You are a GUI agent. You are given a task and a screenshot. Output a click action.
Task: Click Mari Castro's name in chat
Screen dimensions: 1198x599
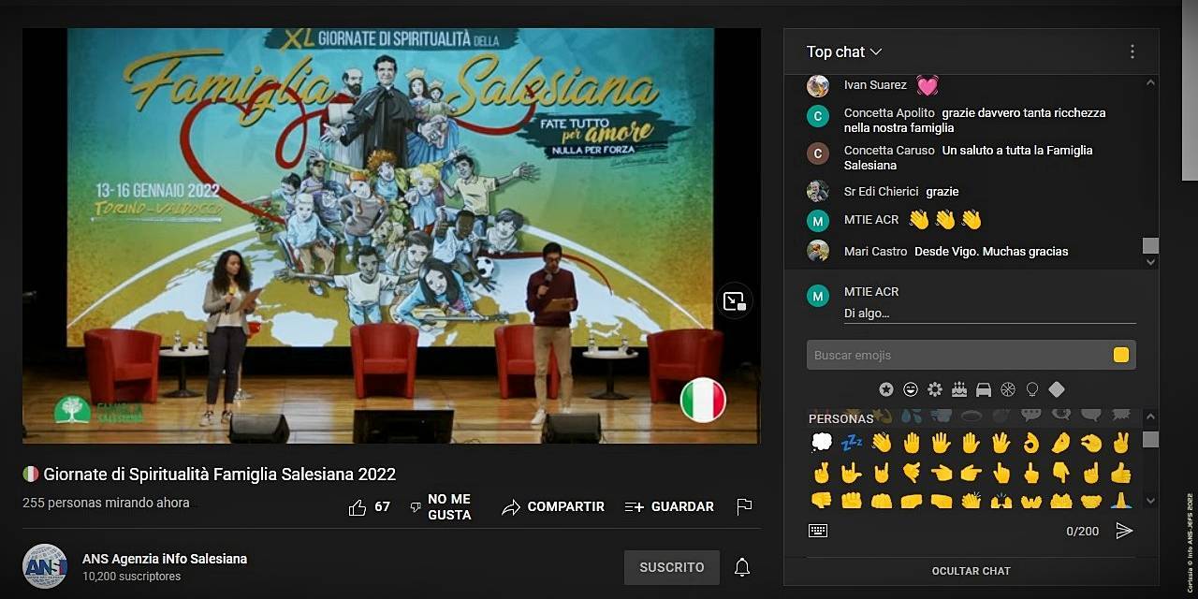point(875,252)
